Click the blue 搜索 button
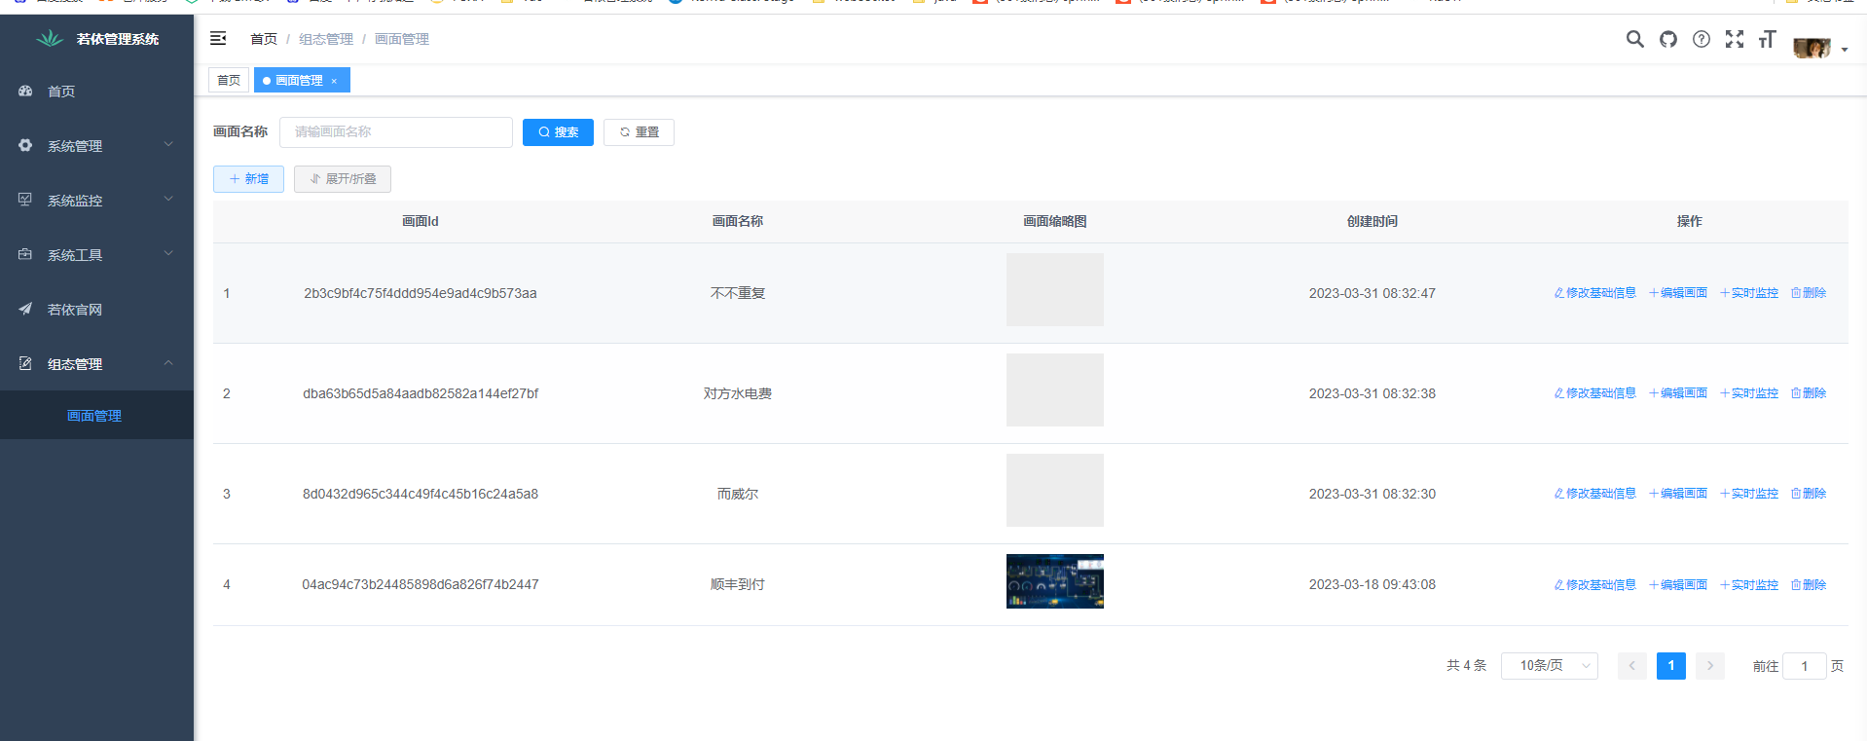This screenshot has width=1867, height=741. pyautogui.click(x=558, y=132)
